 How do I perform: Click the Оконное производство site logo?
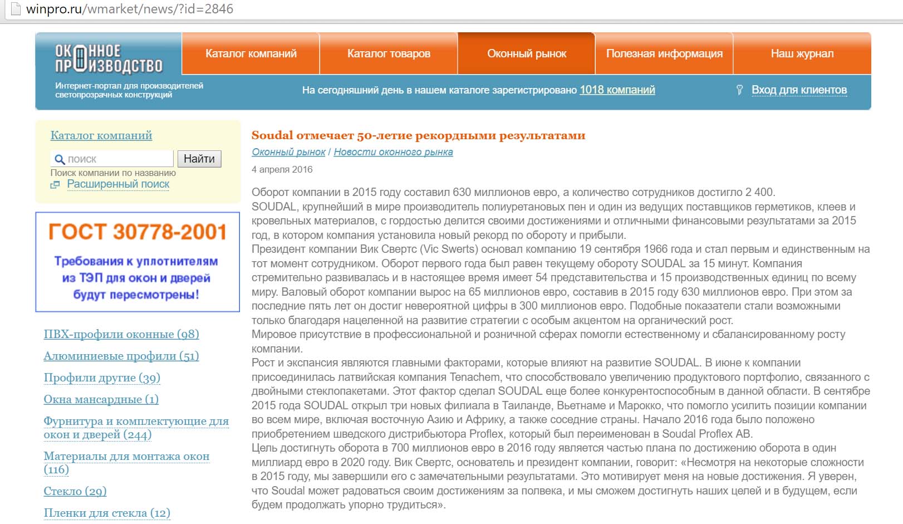click(x=109, y=58)
